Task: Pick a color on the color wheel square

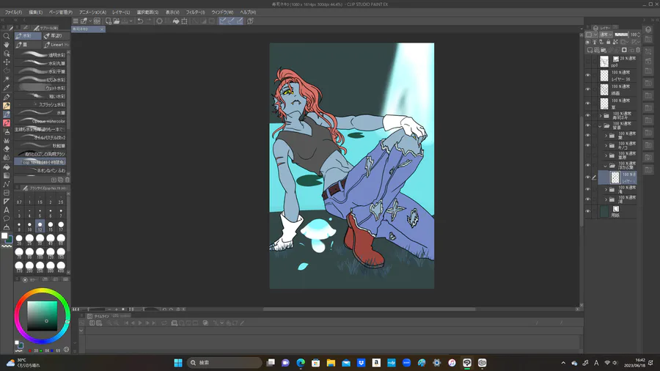Action: click(42, 317)
